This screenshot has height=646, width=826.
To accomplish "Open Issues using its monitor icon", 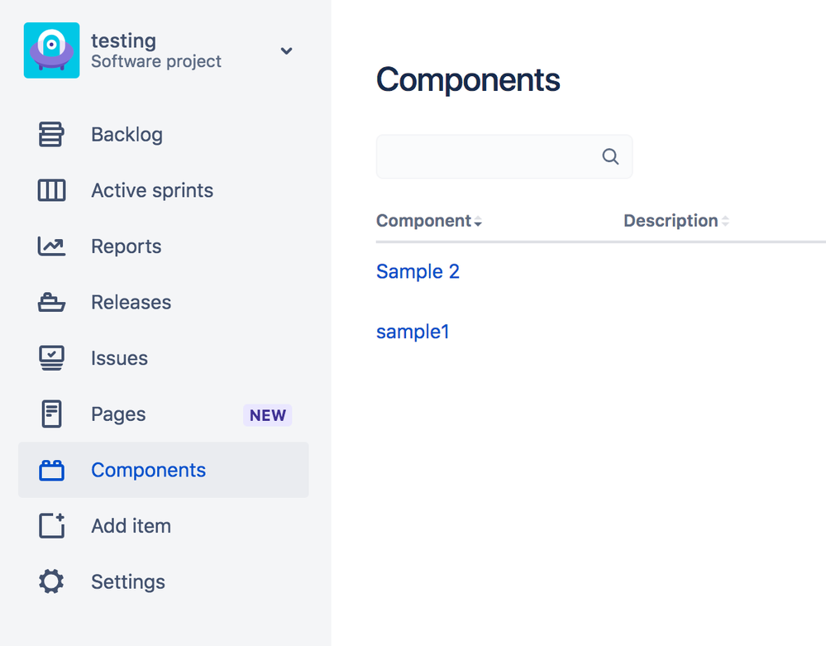I will [x=51, y=357].
